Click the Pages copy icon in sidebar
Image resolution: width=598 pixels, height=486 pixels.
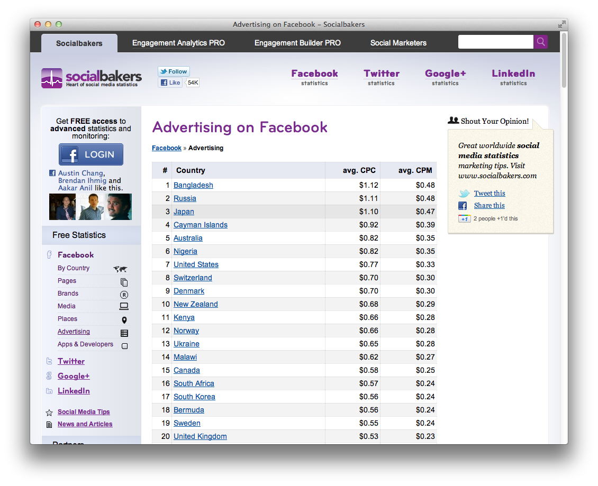(x=124, y=282)
